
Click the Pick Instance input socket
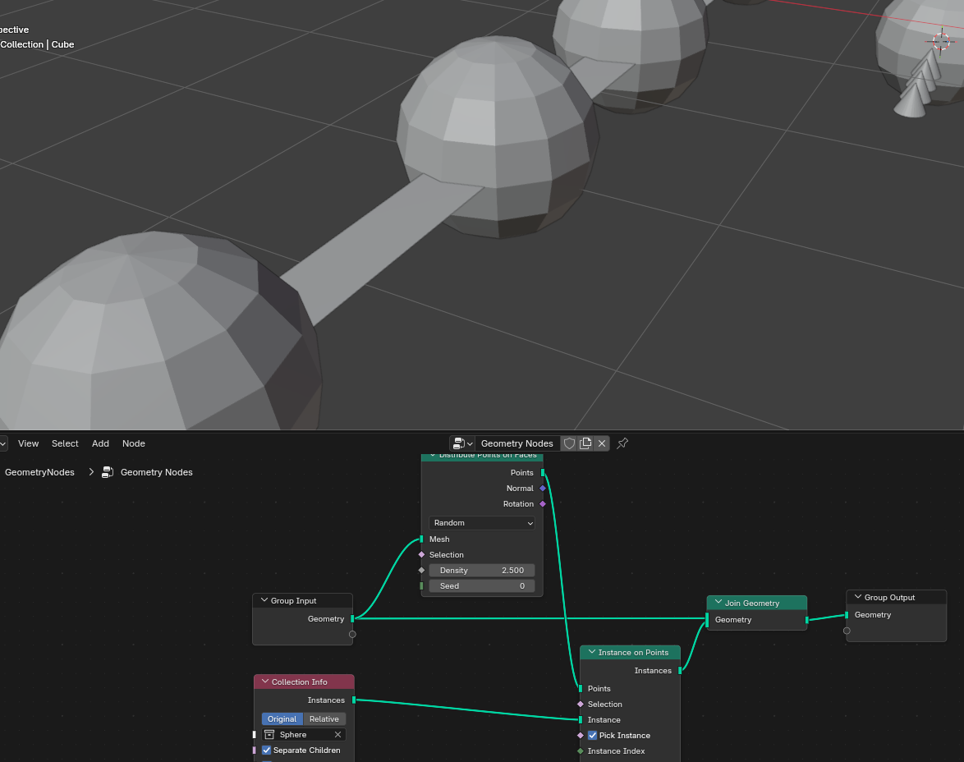[x=581, y=736]
